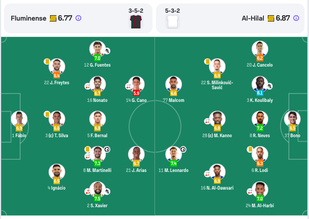
Task: Open goalkeeper Fábio's player photo
Action: click(x=19, y=118)
